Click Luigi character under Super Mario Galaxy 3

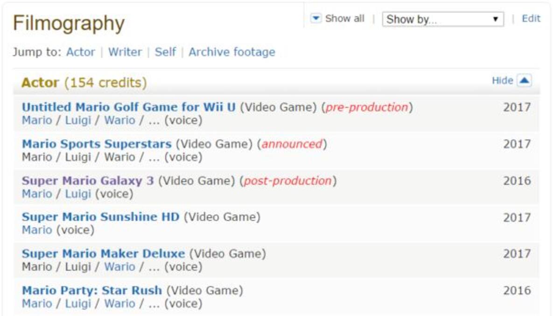pos(78,194)
